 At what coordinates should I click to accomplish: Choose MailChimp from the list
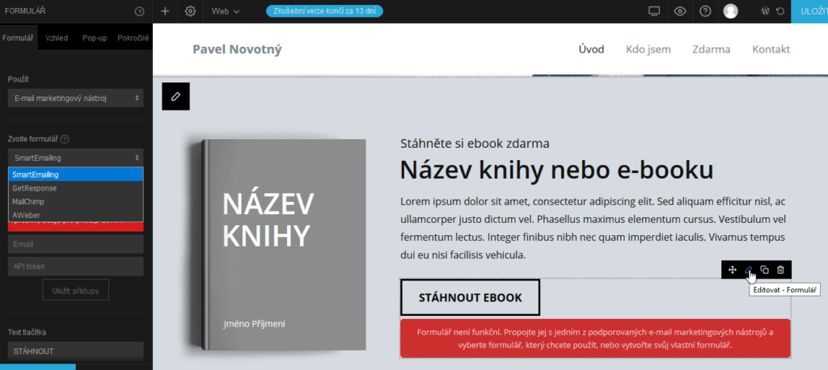[75, 202]
